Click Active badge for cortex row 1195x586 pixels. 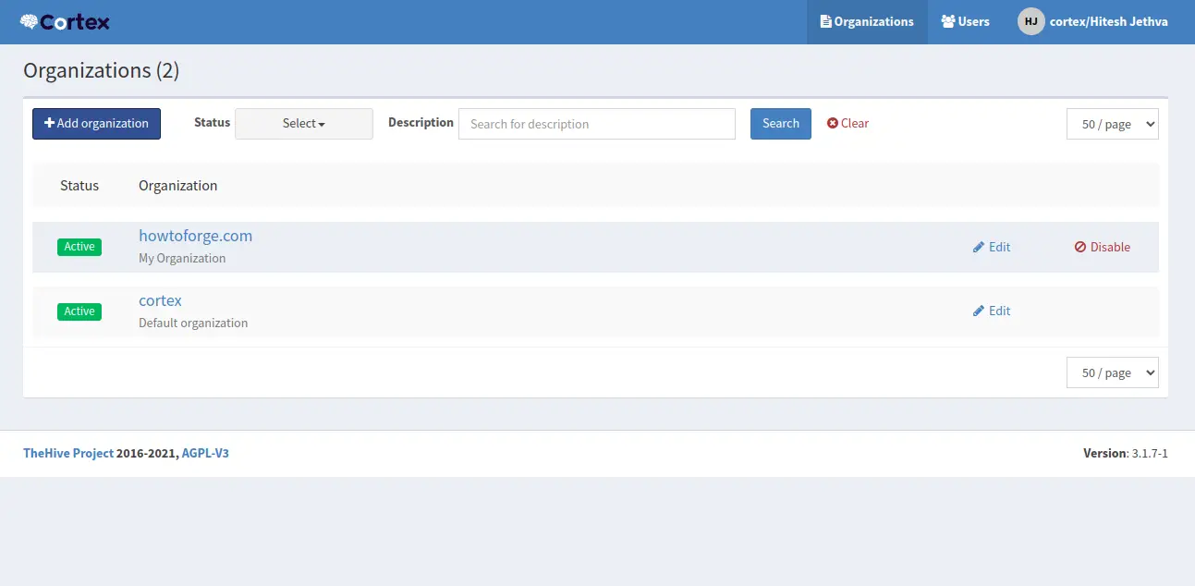79,311
